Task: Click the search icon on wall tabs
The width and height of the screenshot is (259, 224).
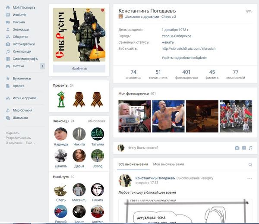Action: (x=250, y=164)
